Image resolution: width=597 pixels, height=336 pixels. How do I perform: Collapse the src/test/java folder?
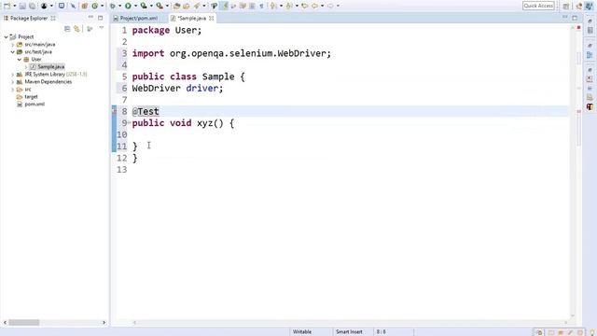click(x=12, y=52)
